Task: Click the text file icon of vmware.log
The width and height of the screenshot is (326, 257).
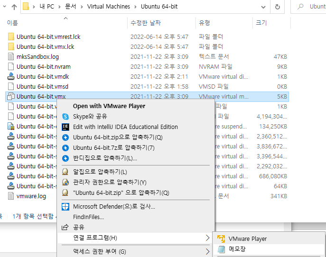Action: [11, 196]
